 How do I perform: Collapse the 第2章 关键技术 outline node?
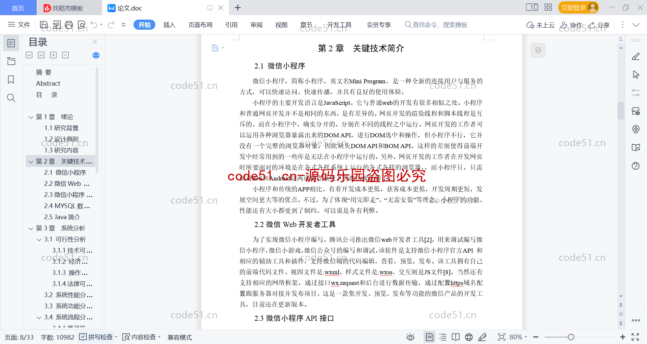[31, 162]
